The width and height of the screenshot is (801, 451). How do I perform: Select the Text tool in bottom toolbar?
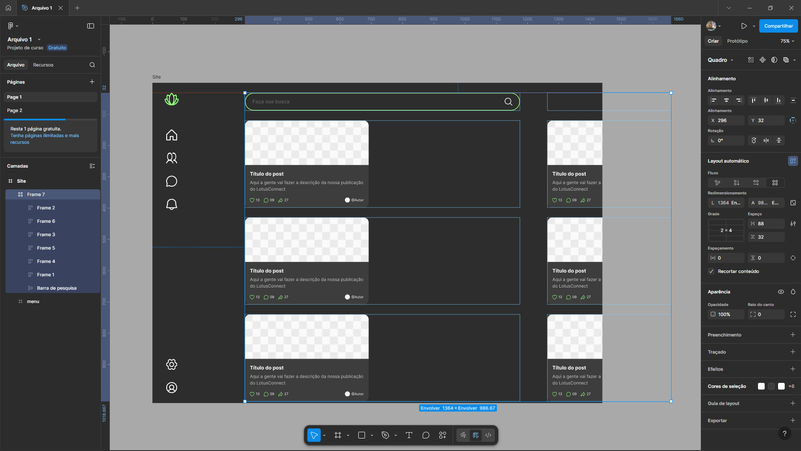tap(409, 435)
